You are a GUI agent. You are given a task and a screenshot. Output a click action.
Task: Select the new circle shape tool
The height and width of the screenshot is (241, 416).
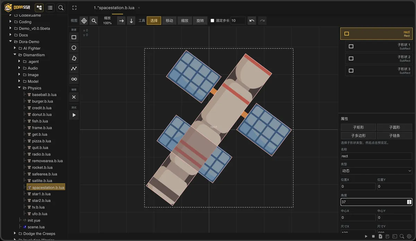coord(74,48)
